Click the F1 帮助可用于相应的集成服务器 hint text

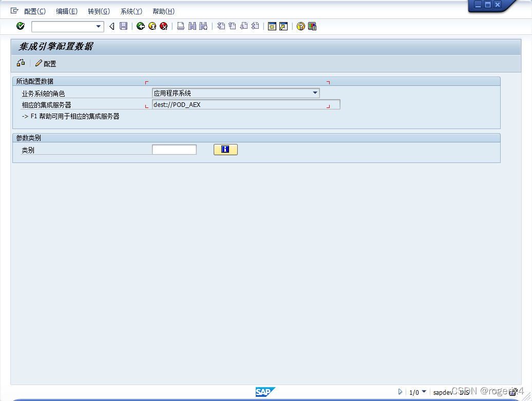pos(70,117)
